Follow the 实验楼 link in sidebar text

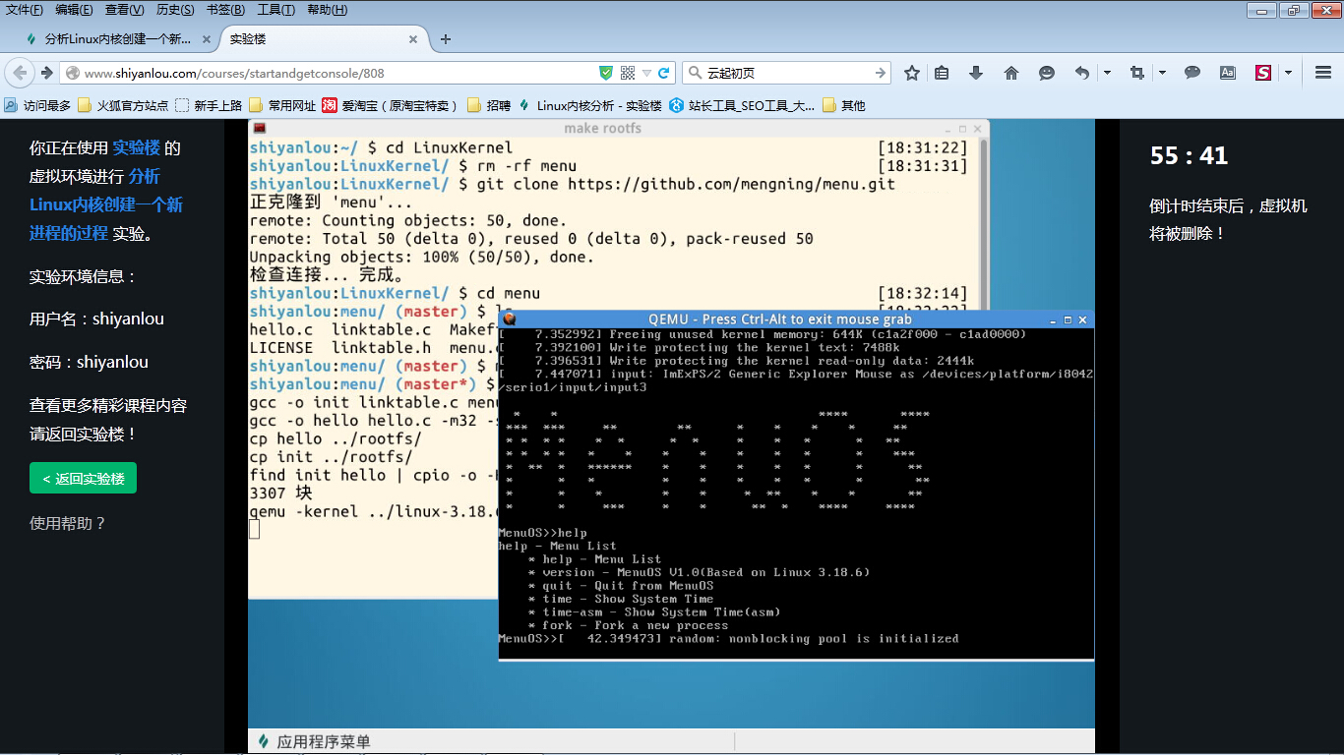(x=136, y=147)
